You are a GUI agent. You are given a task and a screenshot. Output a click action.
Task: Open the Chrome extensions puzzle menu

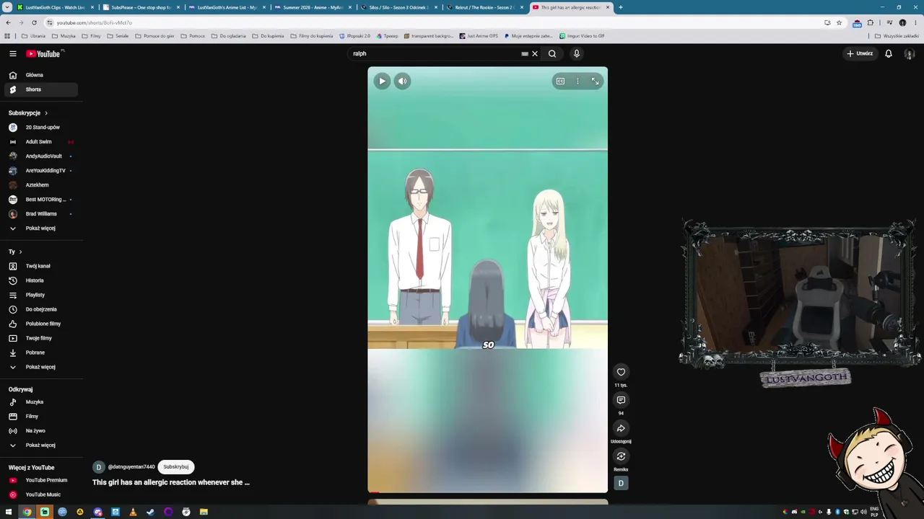point(871,22)
